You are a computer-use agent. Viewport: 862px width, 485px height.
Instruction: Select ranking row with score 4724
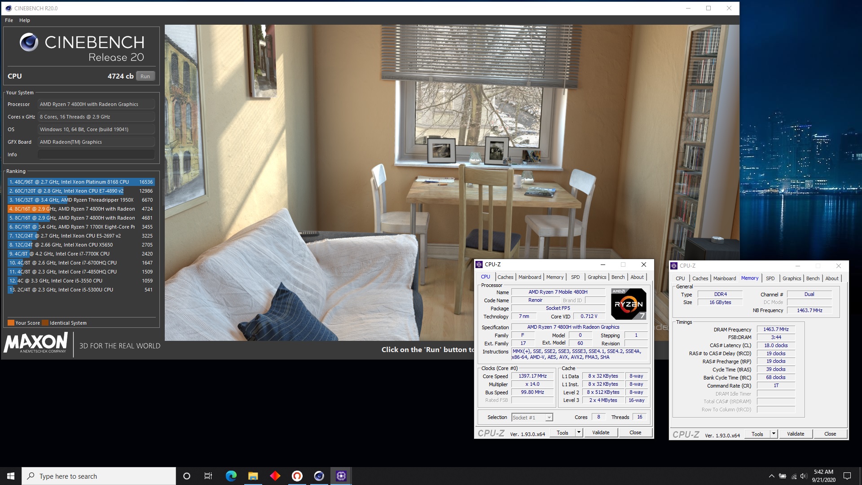(81, 209)
